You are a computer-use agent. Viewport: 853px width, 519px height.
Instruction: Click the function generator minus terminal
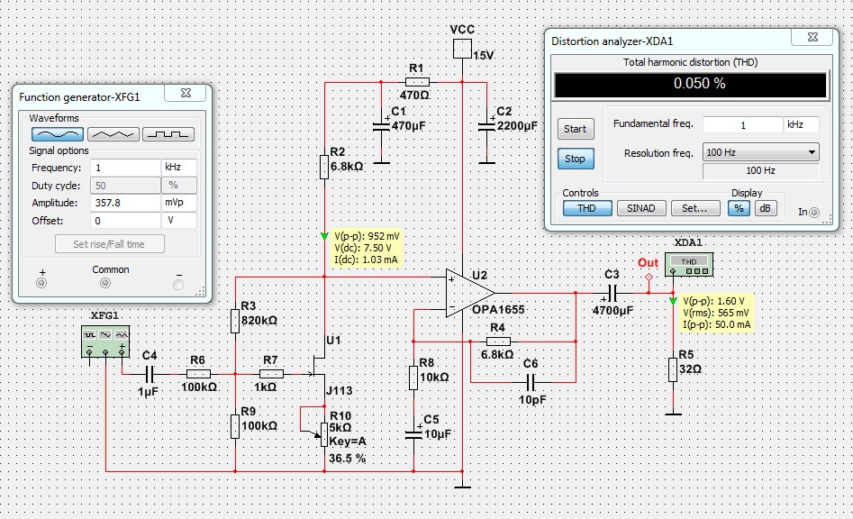pos(178,284)
